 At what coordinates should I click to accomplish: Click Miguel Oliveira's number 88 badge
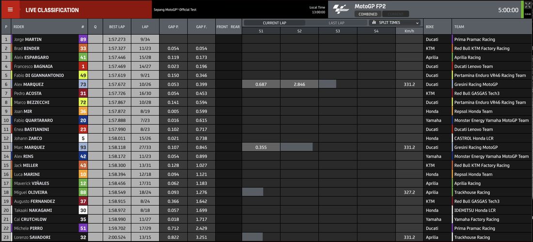(x=83, y=192)
